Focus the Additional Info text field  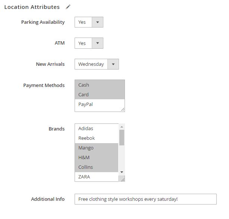pyautogui.click(x=145, y=199)
